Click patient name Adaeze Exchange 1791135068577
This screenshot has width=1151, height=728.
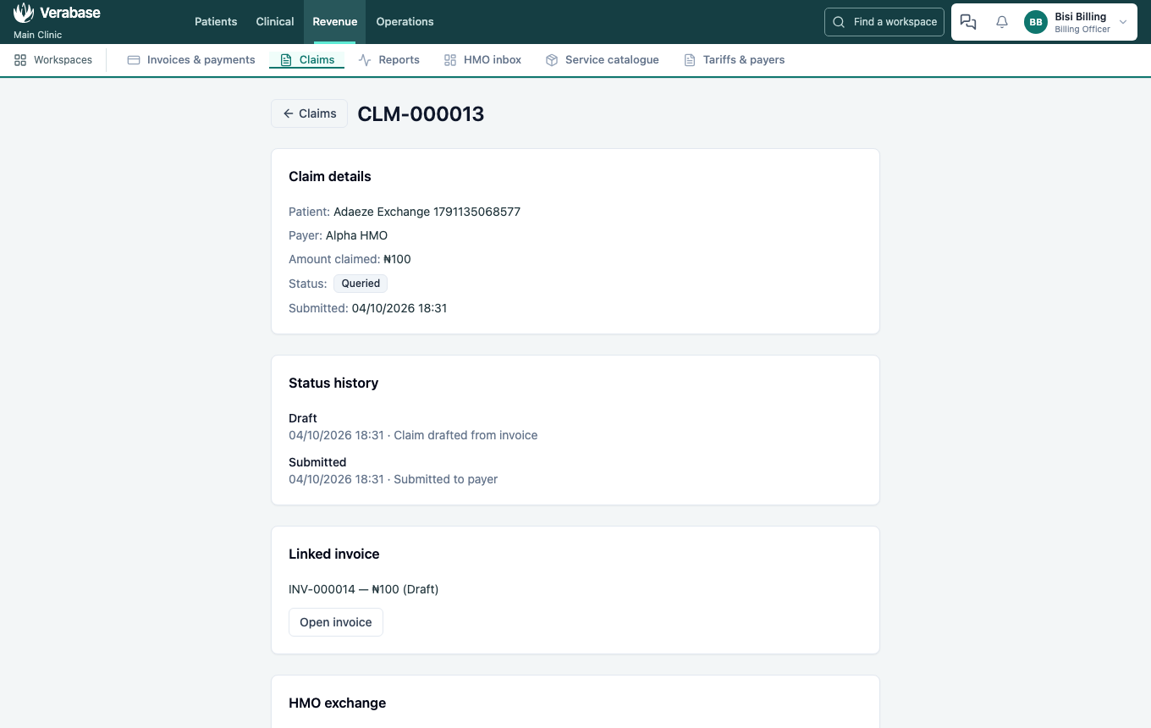coord(427,212)
